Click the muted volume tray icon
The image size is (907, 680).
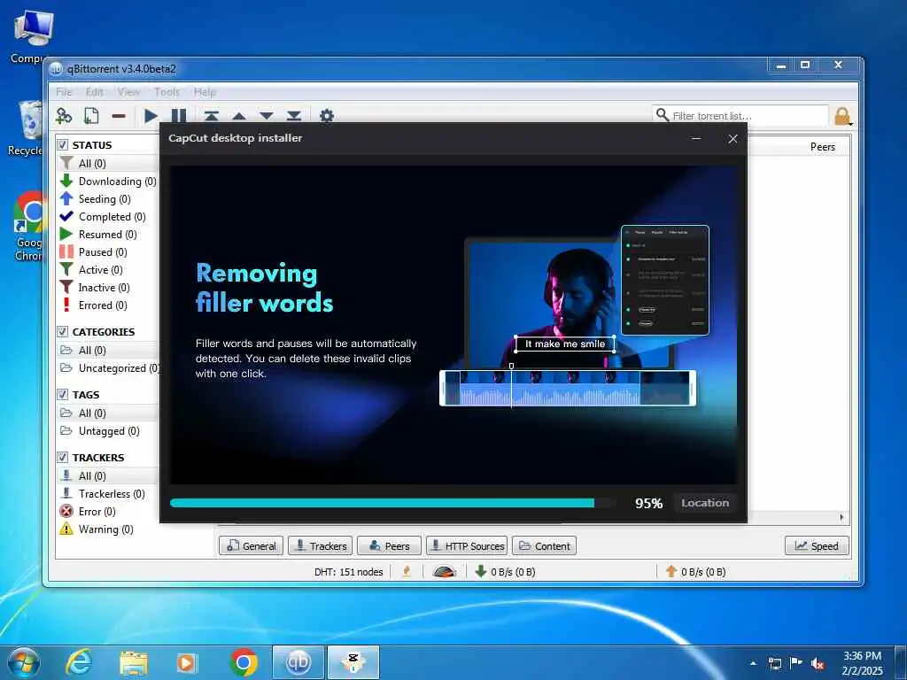[x=818, y=663]
